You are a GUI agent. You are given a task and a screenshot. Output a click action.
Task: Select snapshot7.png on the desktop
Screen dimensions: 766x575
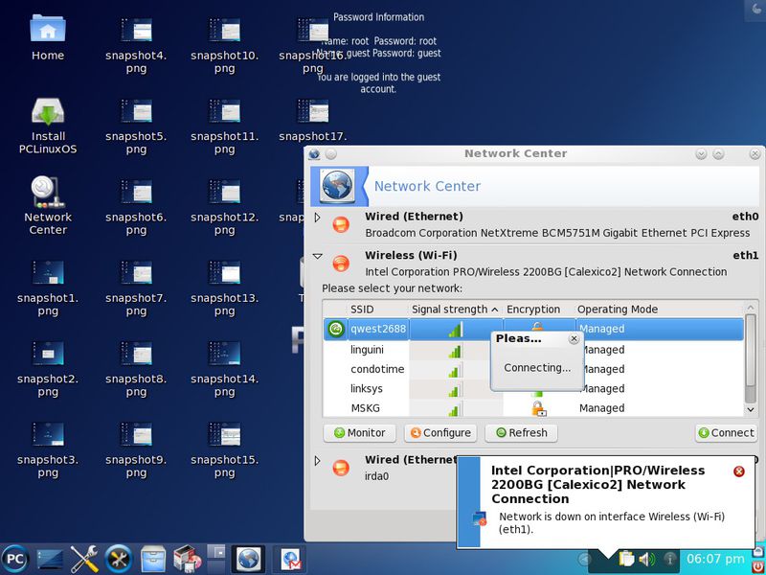[x=136, y=287]
